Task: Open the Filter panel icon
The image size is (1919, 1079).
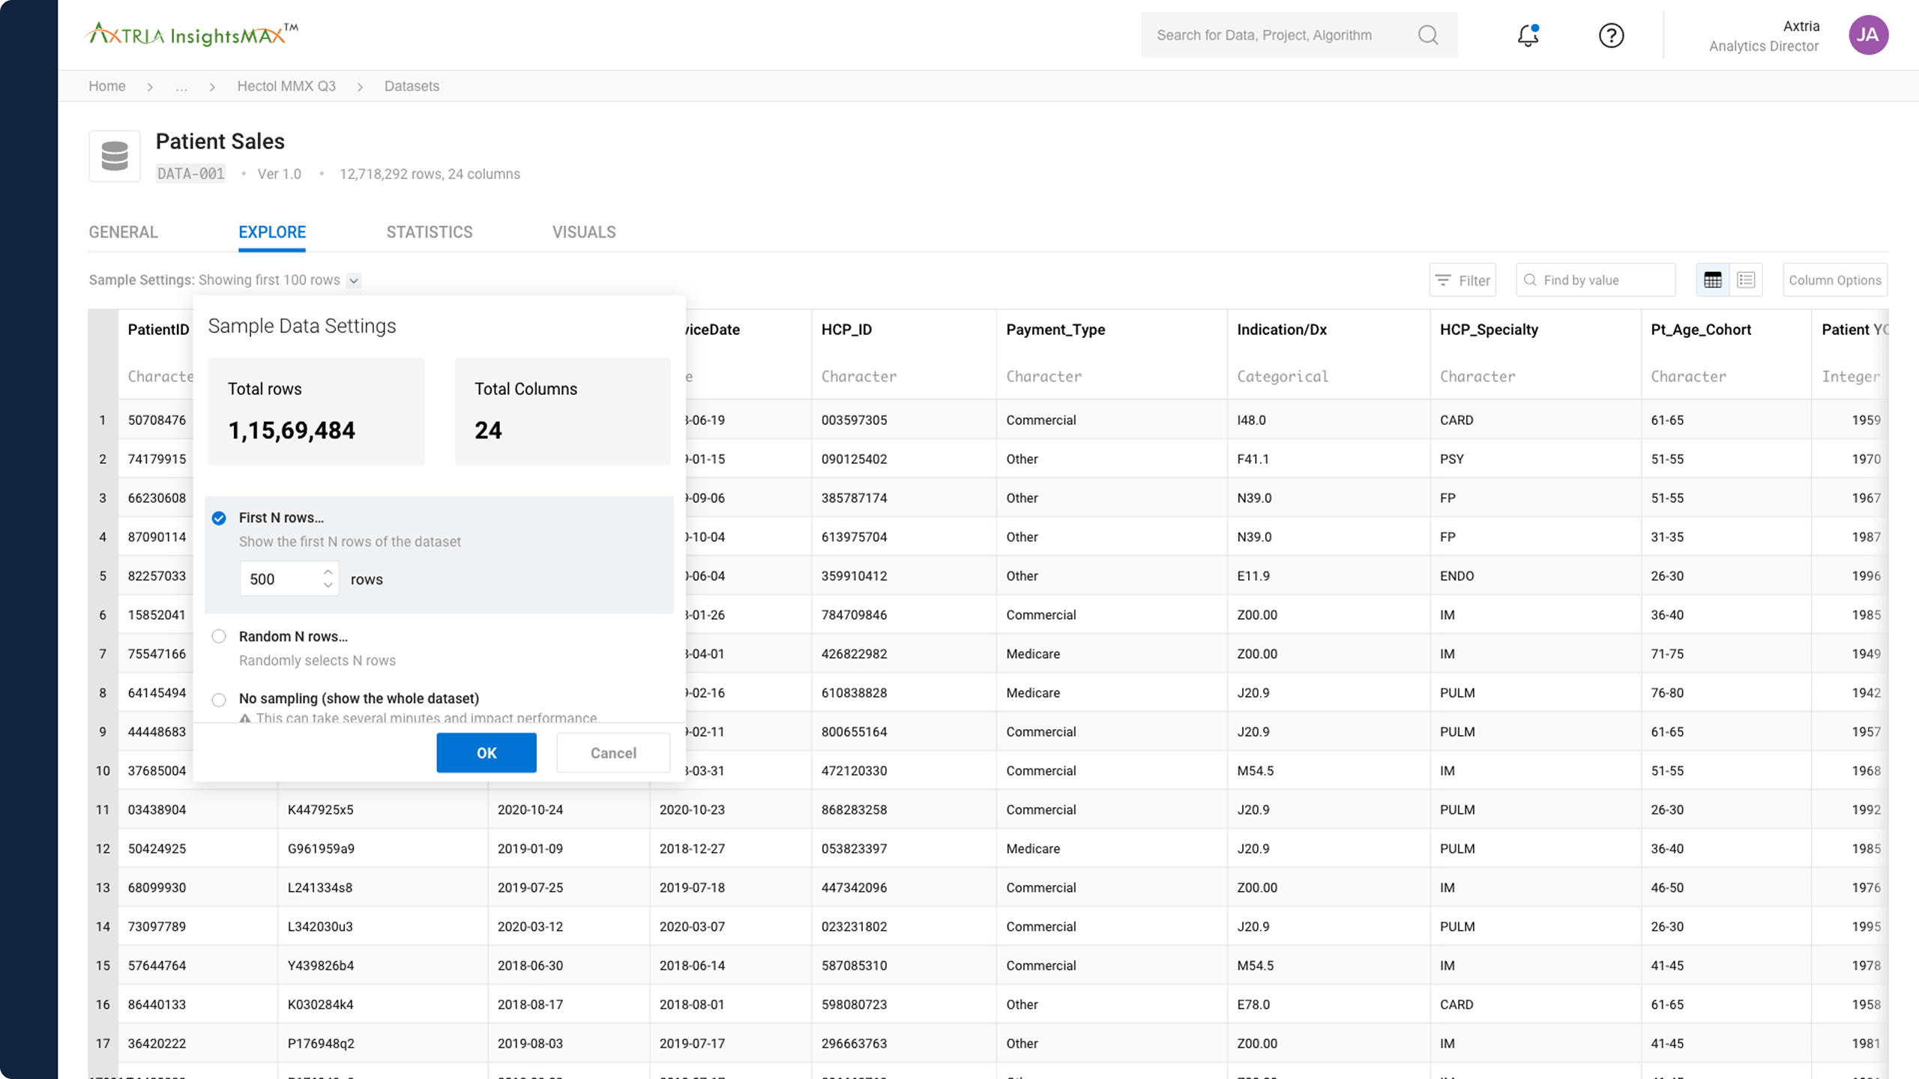Action: pyautogui.click(x=1444, y=279)
